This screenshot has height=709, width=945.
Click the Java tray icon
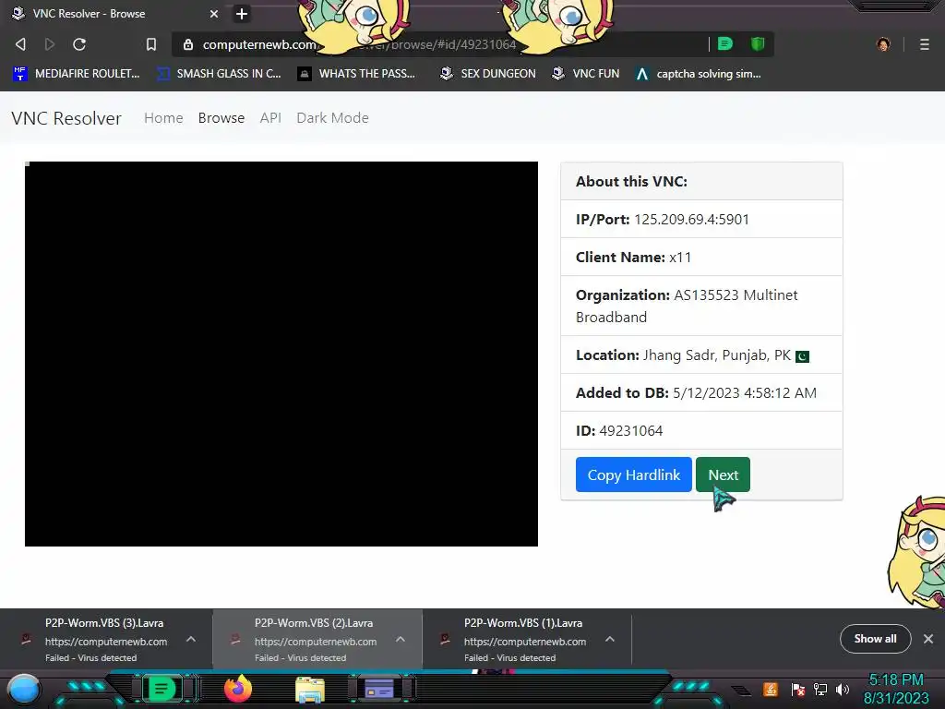pyautogui.click(x=770, y=689)
